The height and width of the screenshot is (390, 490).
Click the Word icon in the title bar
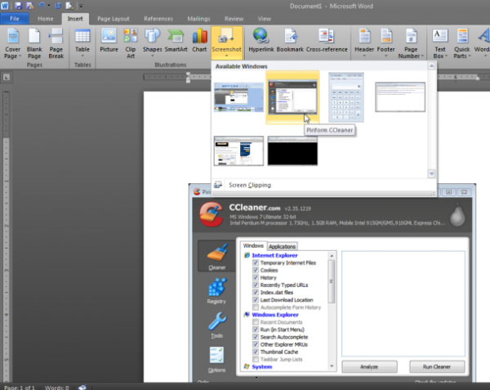click(x=5, y=6)
